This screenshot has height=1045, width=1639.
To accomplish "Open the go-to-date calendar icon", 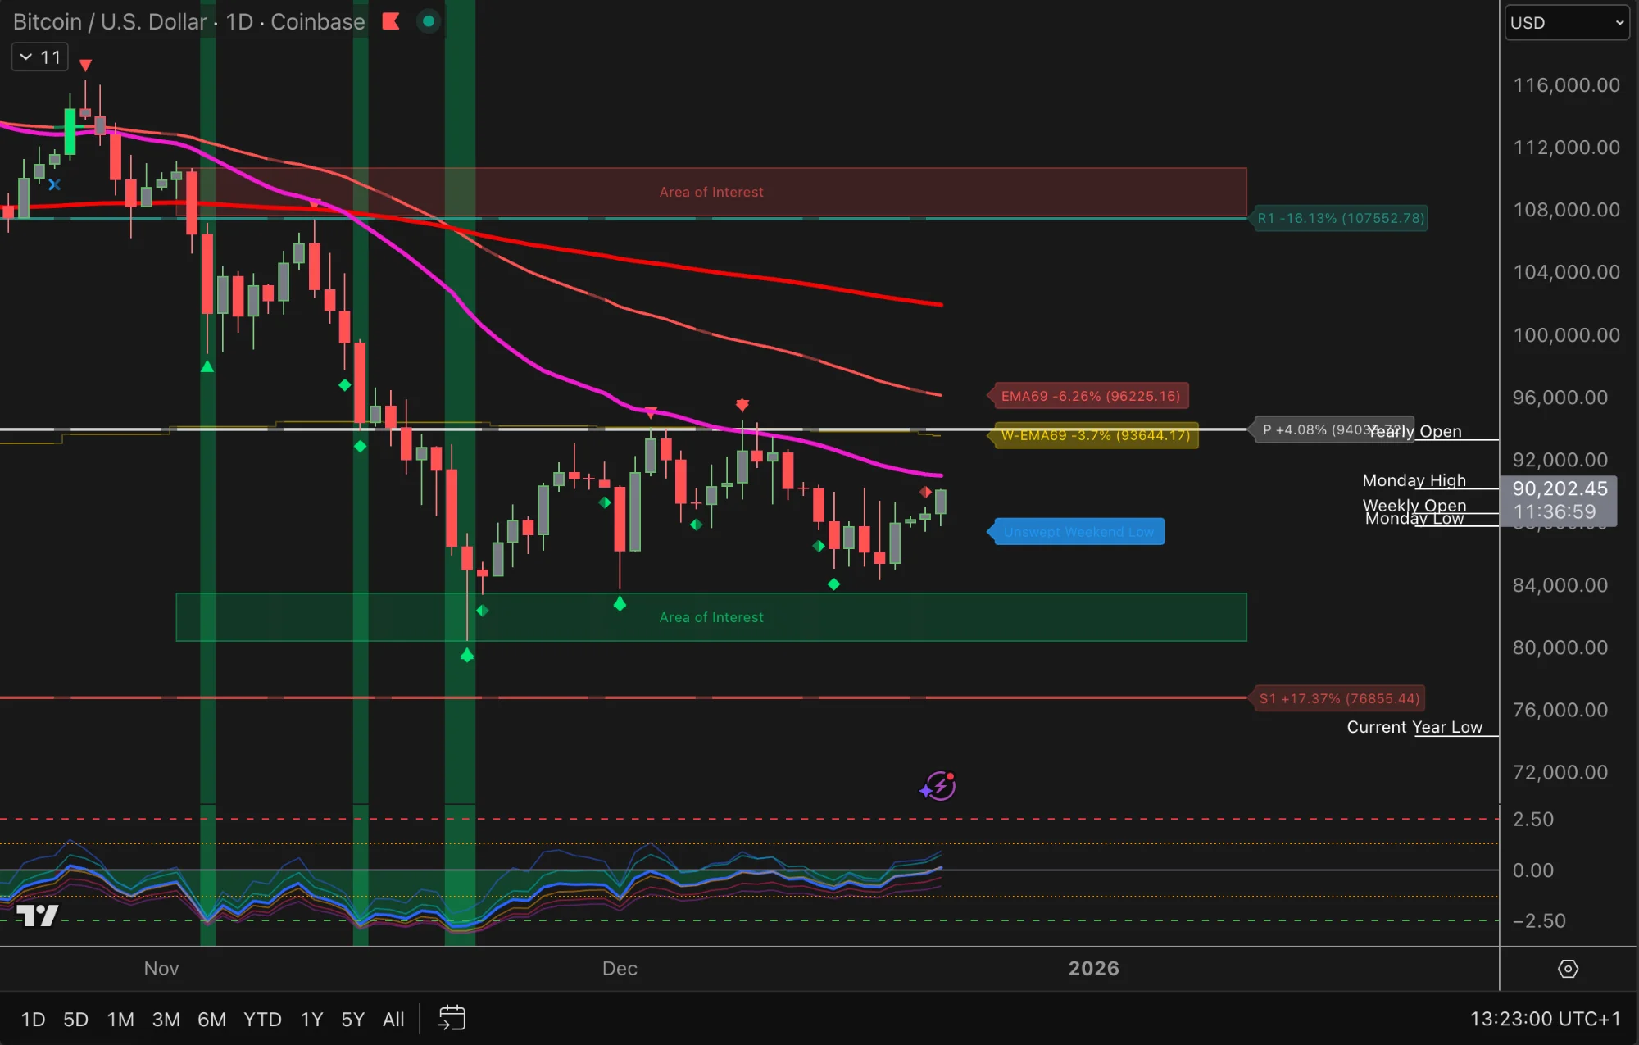I will [x=452, y=1018].
